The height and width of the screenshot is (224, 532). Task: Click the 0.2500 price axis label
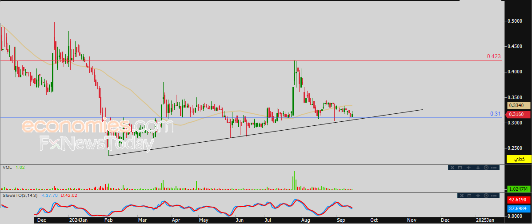(515, 148)
